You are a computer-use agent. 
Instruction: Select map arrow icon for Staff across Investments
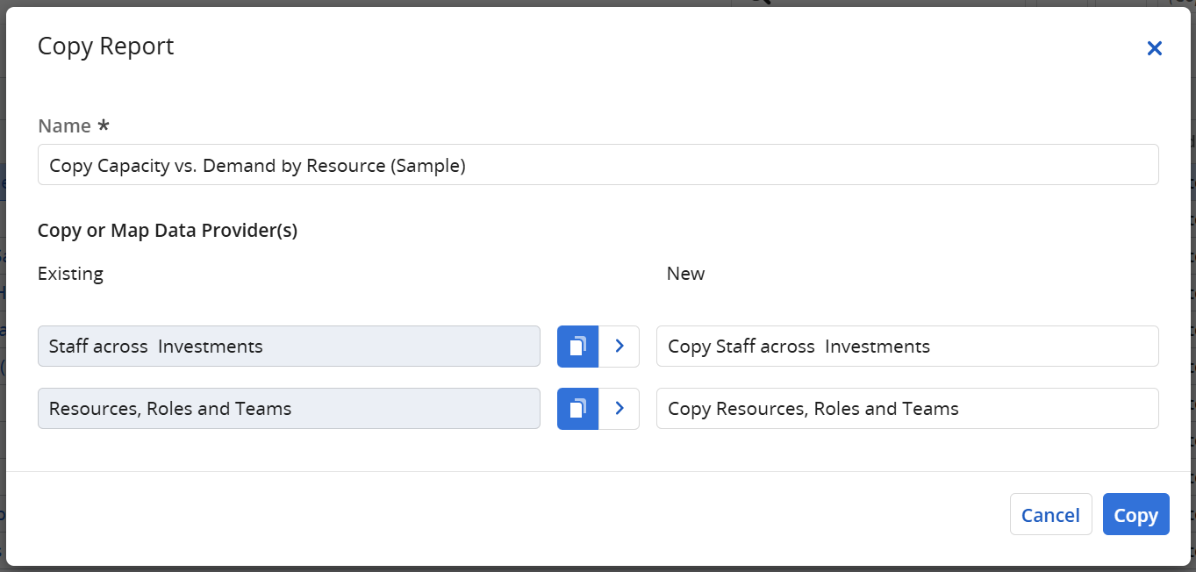pyautogui.click(x=619, y=347)
